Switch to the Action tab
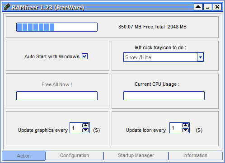The height and width of the screenshot is (163, 225). click(x=24, y=156)
